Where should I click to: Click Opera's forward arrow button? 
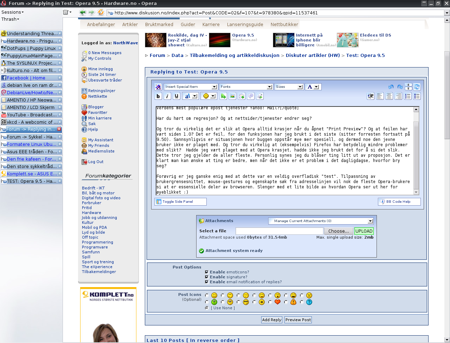pyautogui.click(x=91, y=13)
